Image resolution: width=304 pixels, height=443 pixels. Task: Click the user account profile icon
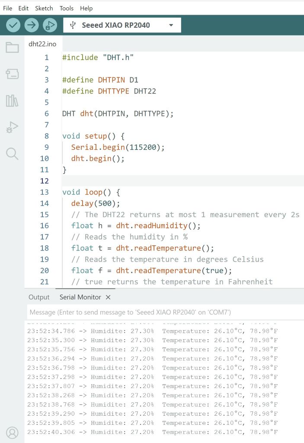pyautogui.click(x=12, y=432)
